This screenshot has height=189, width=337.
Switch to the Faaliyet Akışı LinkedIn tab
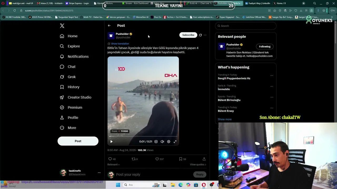(258, 3)
